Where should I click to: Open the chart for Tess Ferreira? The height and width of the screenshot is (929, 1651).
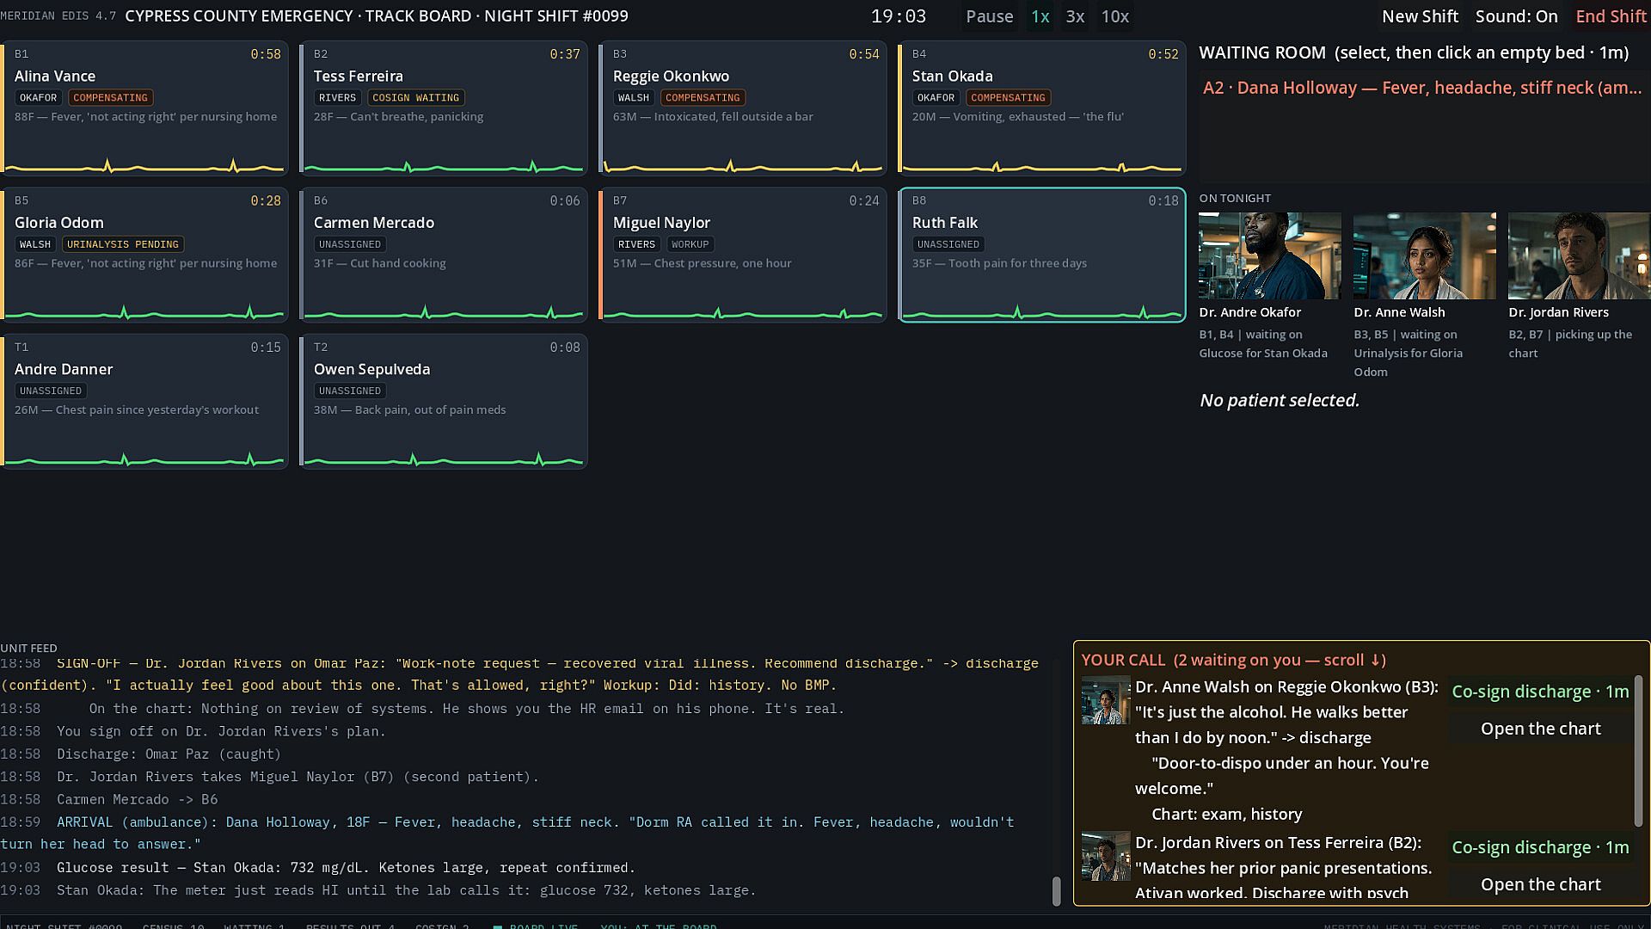1540,884
